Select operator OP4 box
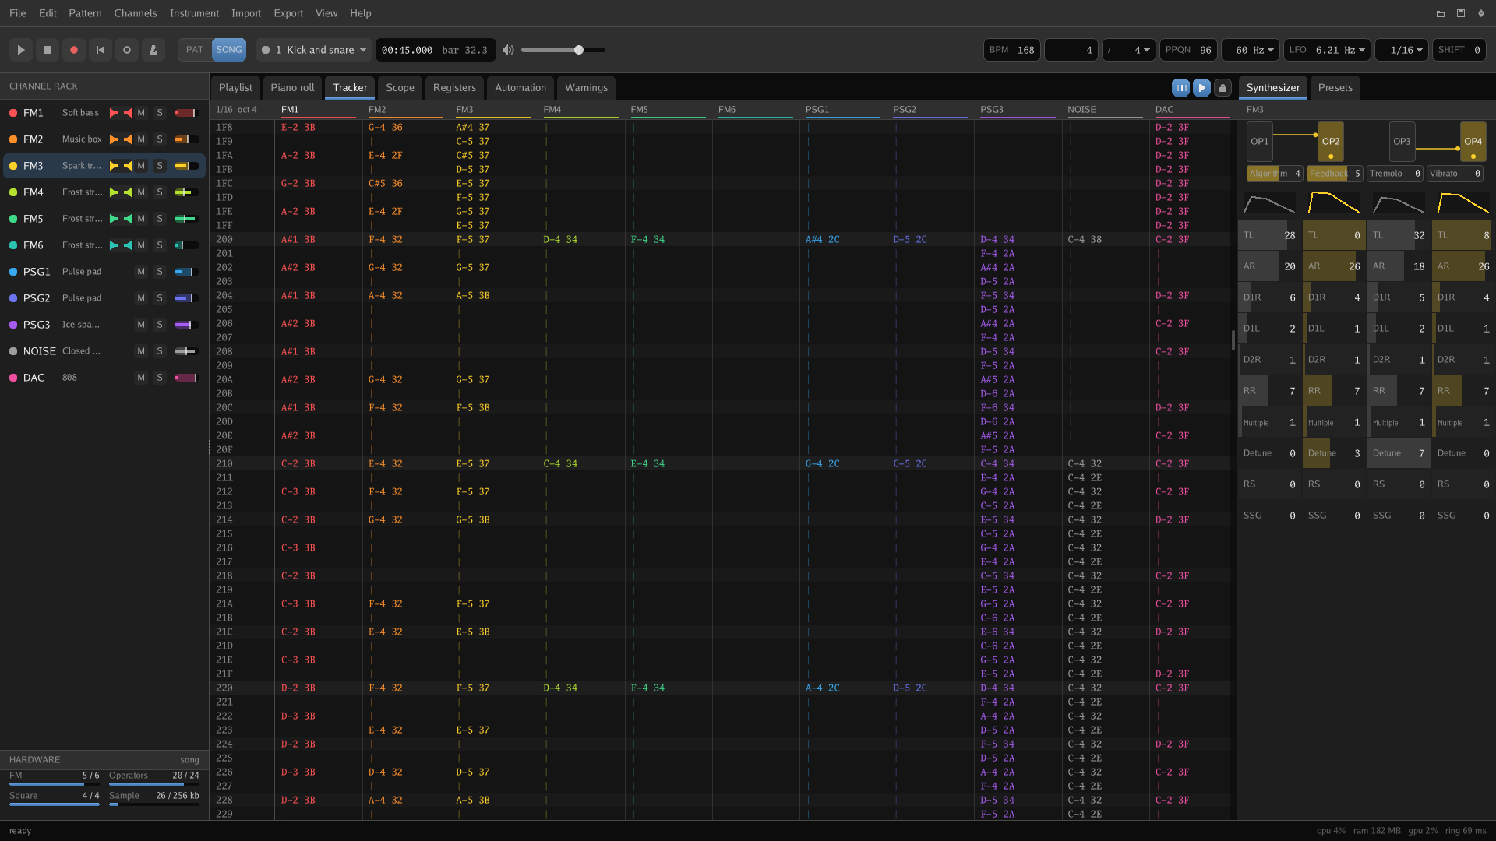 point(1473,142)
